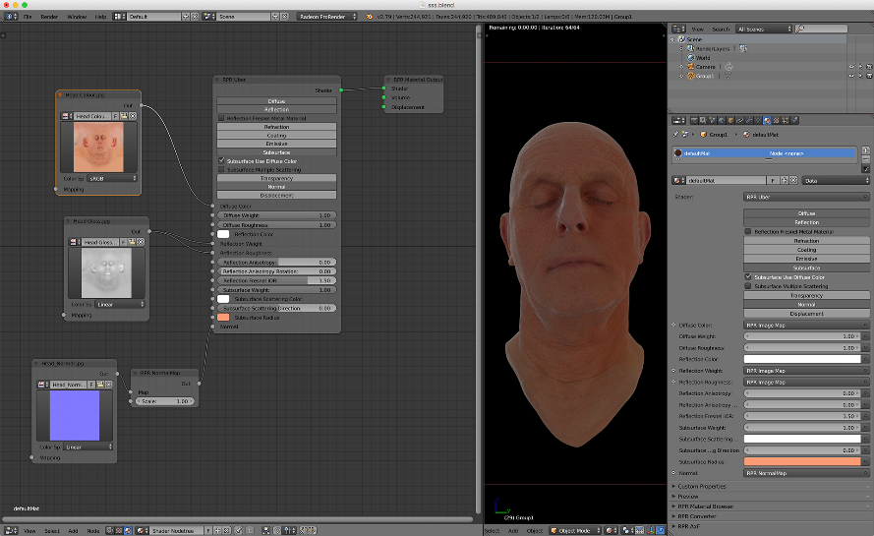Open image file for Head Normal node
Image resolution: width=874 pixels, height=536 pixels.
[x=99, y=385]
